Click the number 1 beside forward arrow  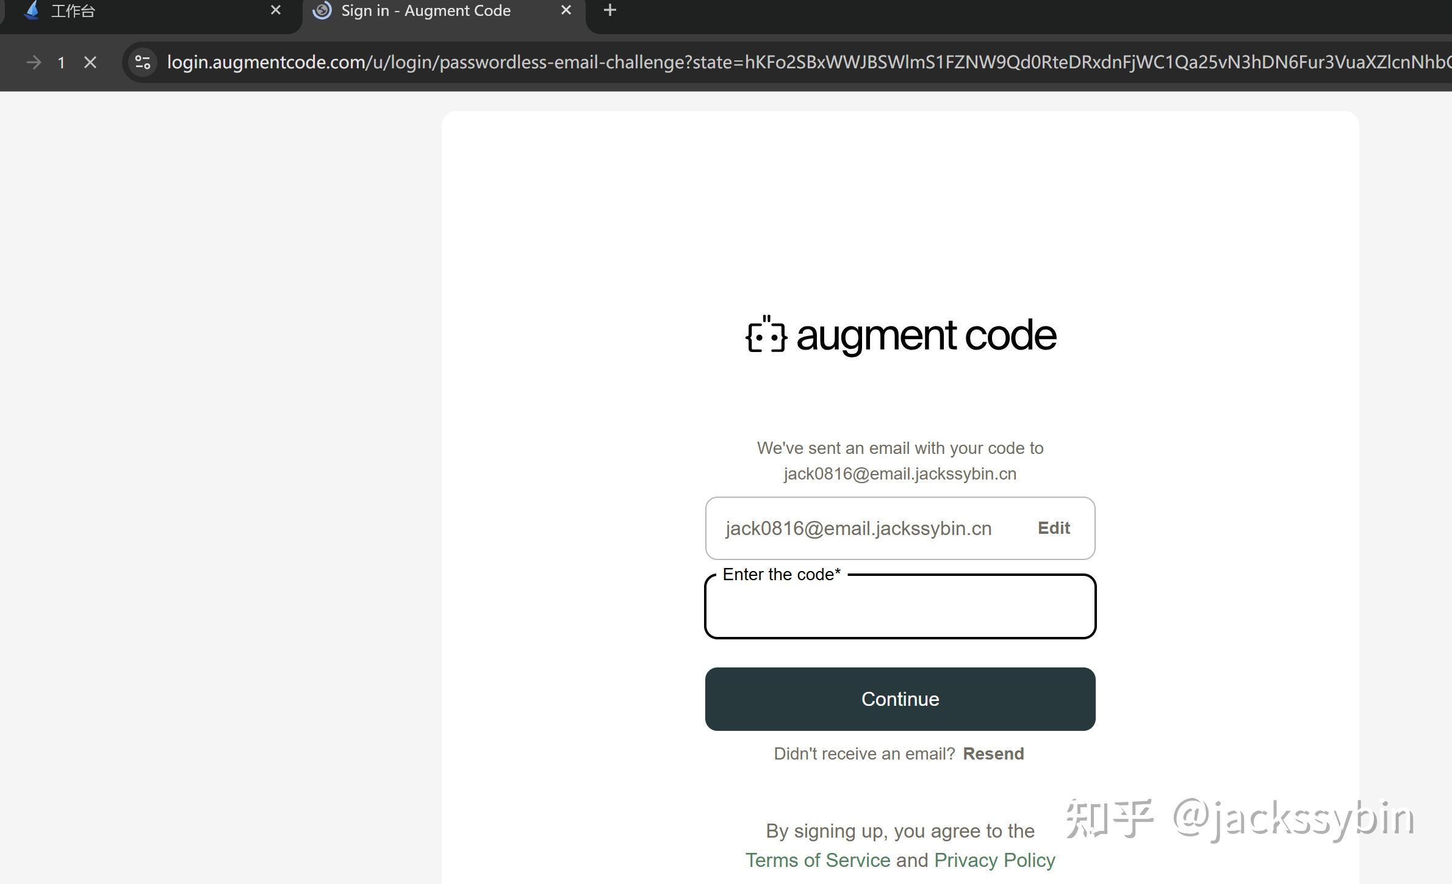pos(61,62)
